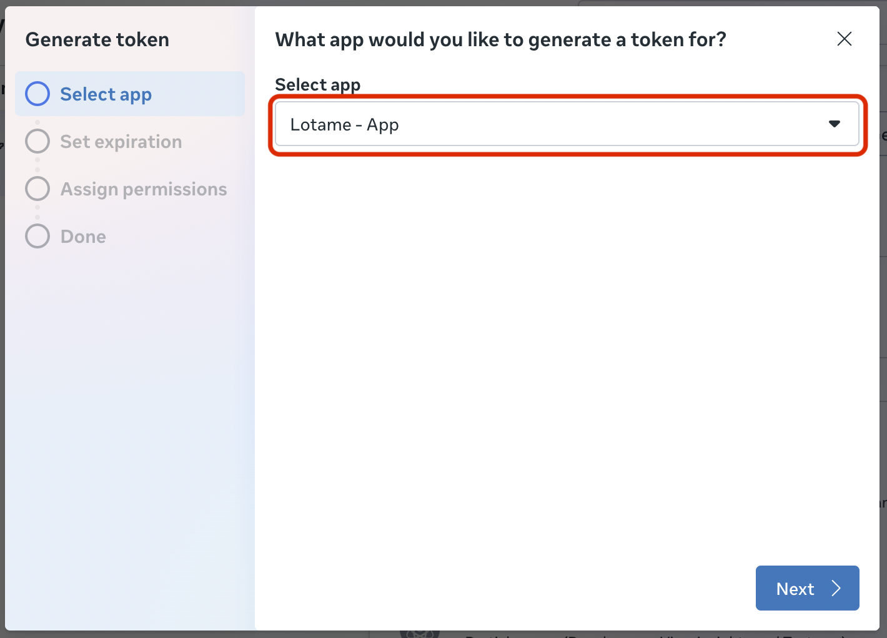Click the "Generate token" sidebar title
The width and height of the screenshot is (887, 638).
(x=97, y=40)
